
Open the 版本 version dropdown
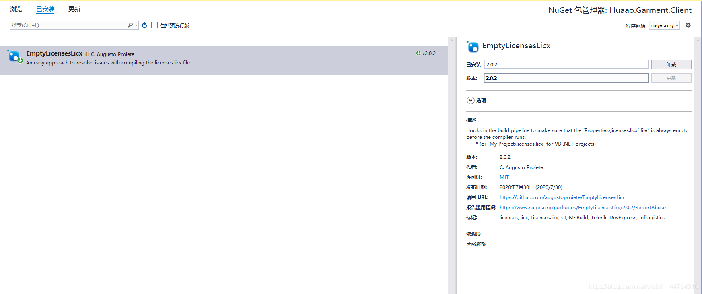(x=566, y=78)
